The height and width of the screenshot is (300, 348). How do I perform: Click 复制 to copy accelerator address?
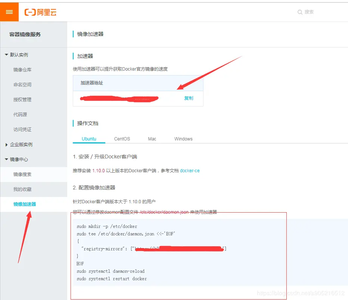click(189, 98)
